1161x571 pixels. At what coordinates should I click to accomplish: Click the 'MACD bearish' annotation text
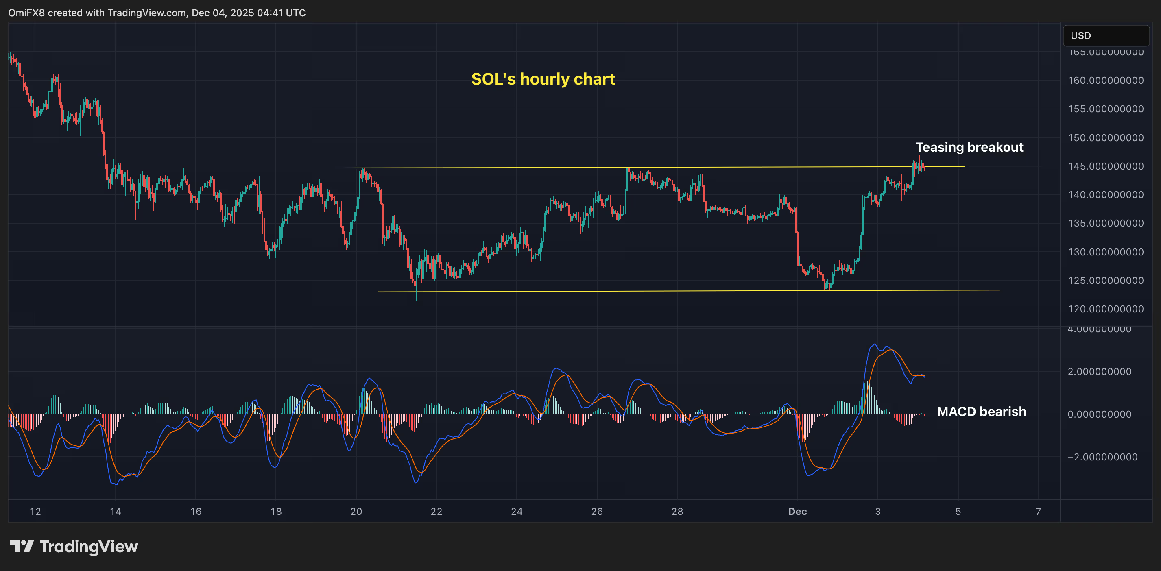[x=981, y=412]
